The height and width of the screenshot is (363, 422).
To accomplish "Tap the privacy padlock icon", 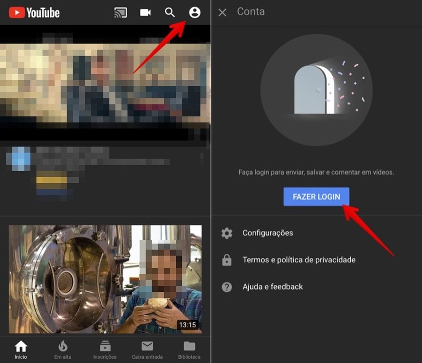I will 227,260.
